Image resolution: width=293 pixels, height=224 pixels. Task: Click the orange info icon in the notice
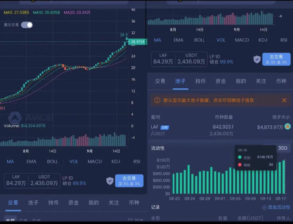coord(157,100)
